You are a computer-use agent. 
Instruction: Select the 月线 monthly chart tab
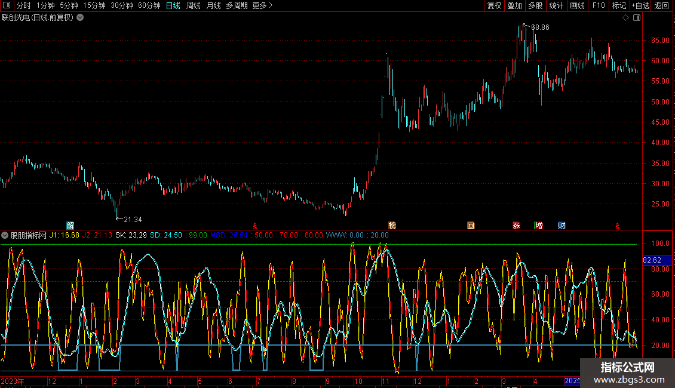(x=213, y=5)
